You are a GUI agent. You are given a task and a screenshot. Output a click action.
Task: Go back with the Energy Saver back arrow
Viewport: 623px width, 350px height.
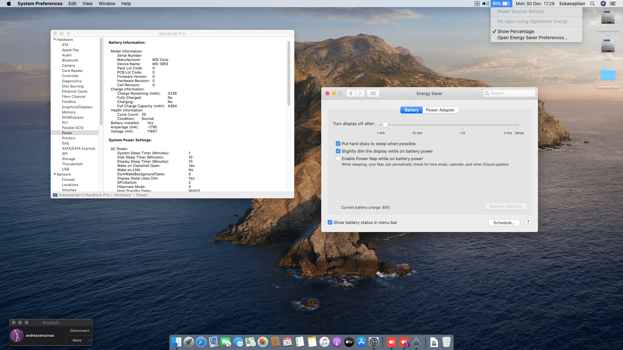[351, 93]
